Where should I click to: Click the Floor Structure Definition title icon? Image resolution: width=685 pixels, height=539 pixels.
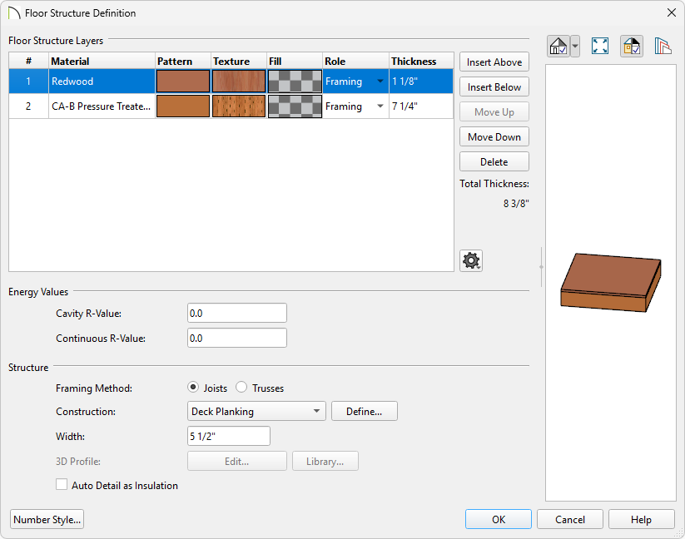click(x=14, y=13)
